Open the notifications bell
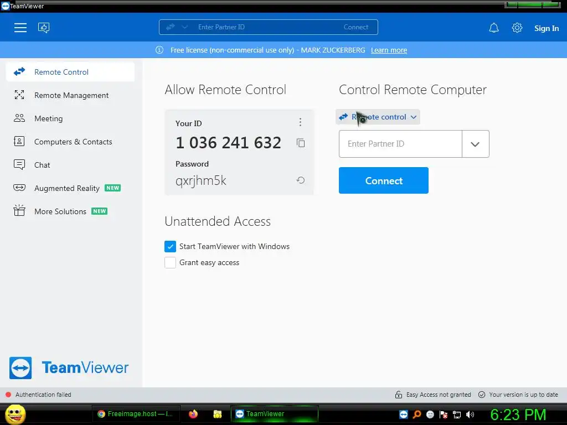 coord(494,28)
